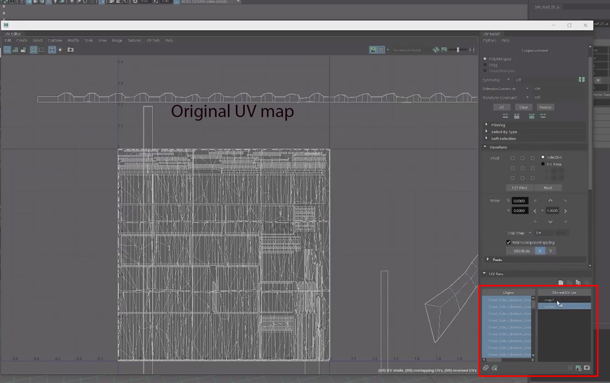Screen dimensions: 610x383
Task: Select uvSet1 in Shared UV Set list
Action: tap(564, 306)
